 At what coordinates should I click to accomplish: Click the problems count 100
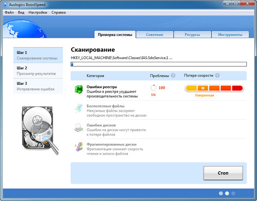162,88
